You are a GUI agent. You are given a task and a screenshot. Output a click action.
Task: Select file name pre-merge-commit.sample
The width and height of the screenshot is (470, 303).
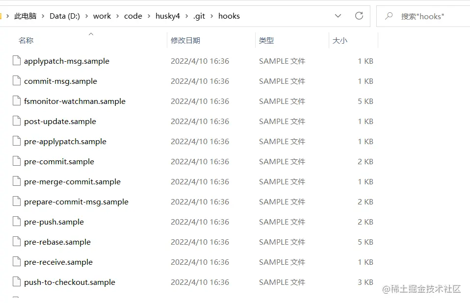(x=72, y=182)
